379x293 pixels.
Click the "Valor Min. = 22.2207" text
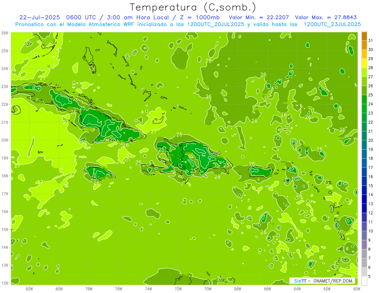pyautogui.click(x=259, y=17)
